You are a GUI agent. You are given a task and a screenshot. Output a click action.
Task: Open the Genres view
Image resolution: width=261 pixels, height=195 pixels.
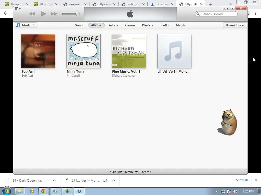(x=130, y=25)
